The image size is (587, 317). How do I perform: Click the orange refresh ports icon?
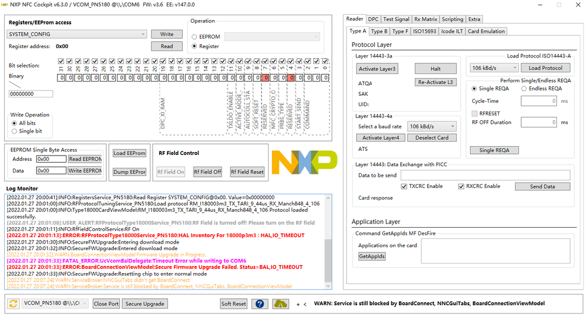13,303
